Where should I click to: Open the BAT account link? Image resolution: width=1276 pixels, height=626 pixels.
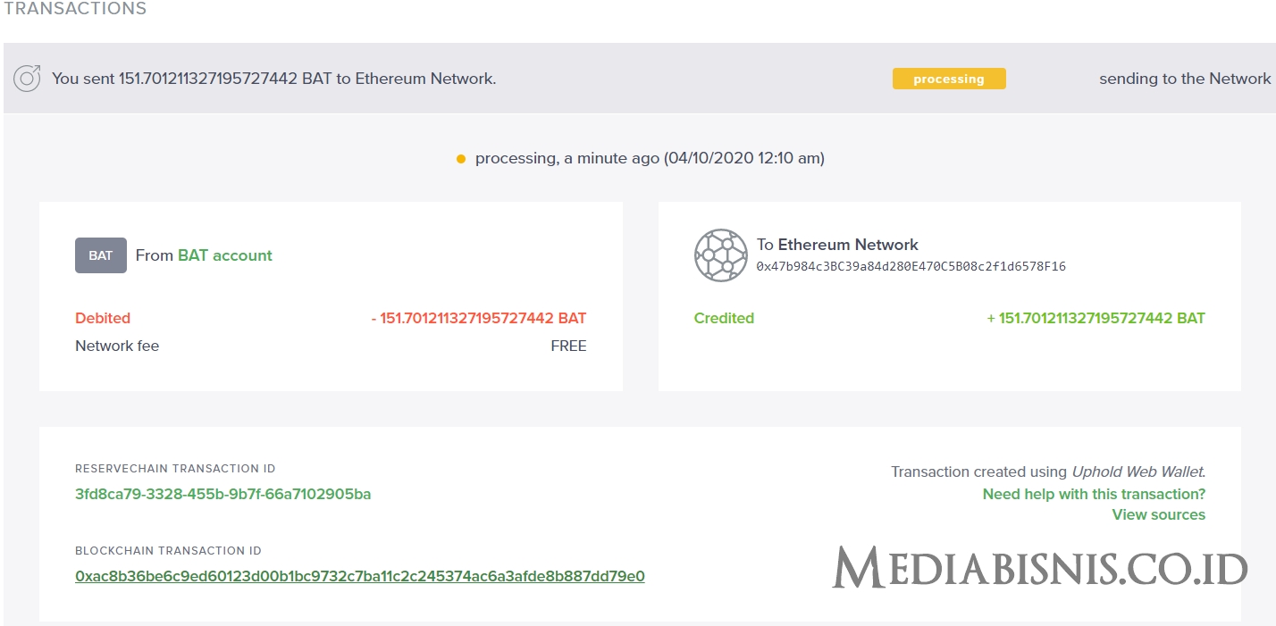tap(223, 255)
